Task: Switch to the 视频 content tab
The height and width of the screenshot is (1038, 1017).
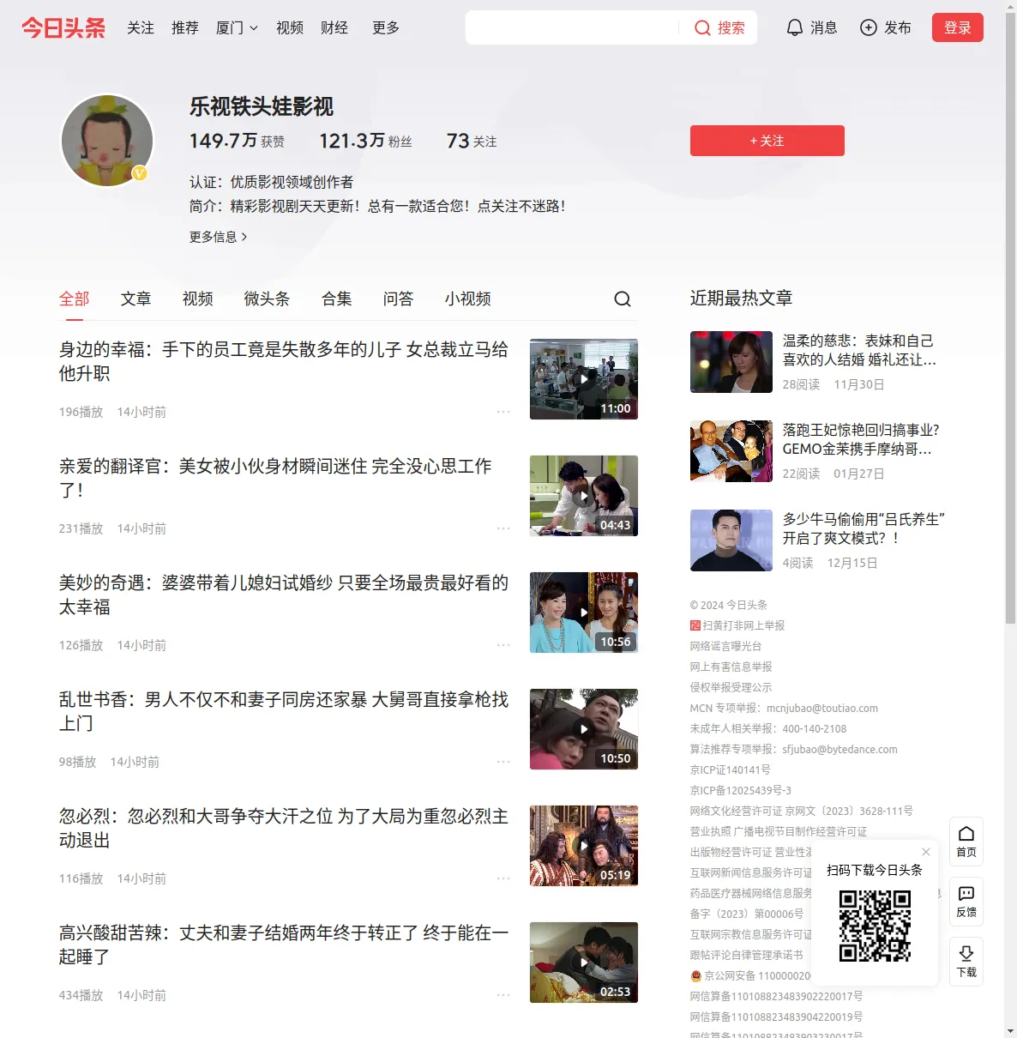Action: 198,299
